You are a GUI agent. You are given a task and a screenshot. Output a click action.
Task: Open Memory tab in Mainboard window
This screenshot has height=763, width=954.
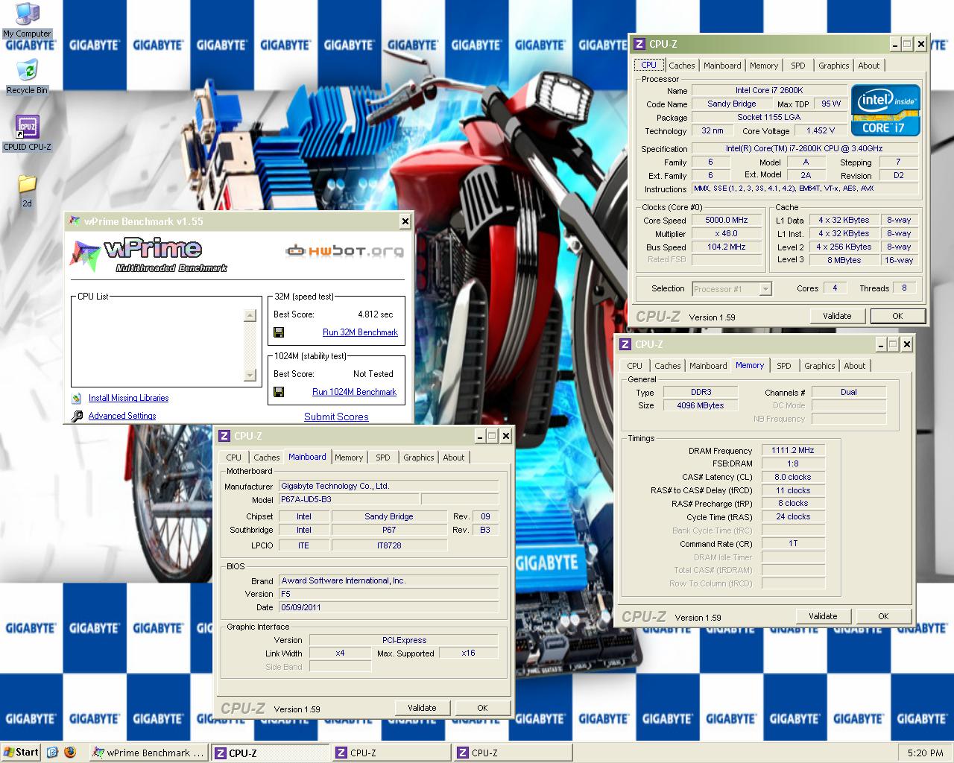tap(349, 458)
